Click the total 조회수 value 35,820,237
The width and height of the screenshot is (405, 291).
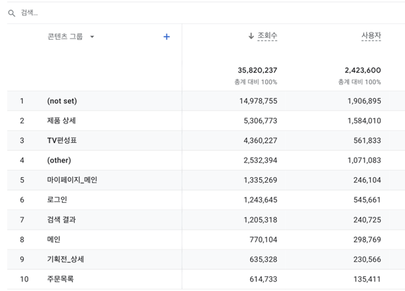pyautogui.click(x=257, y=70)
